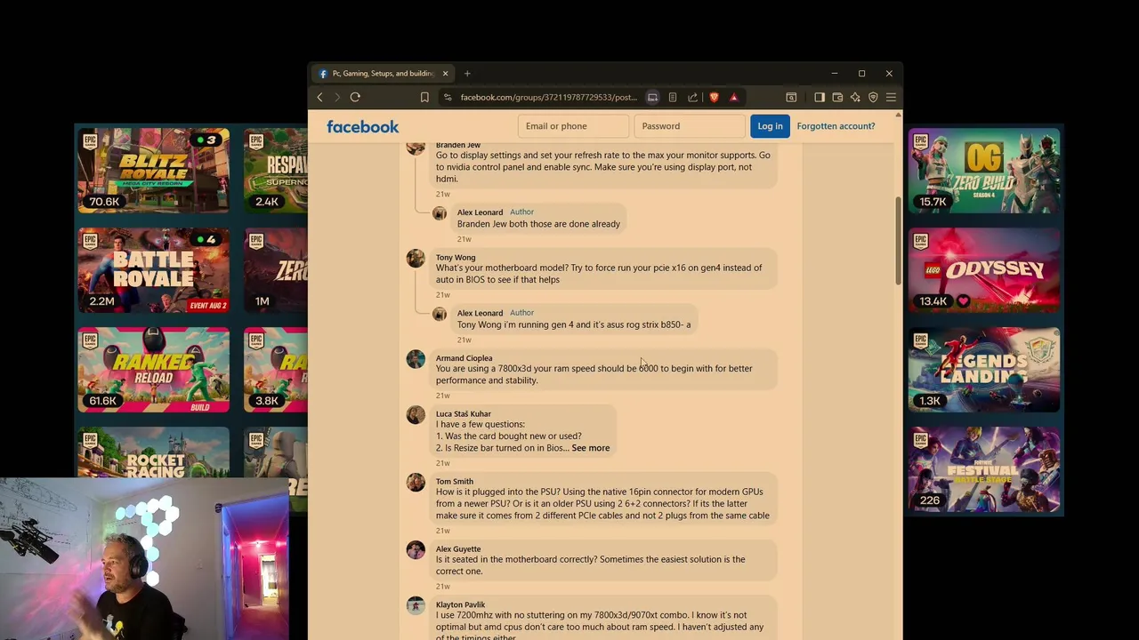
Task: Open OG Zero Build game tile
Action: tap(984, 171)
